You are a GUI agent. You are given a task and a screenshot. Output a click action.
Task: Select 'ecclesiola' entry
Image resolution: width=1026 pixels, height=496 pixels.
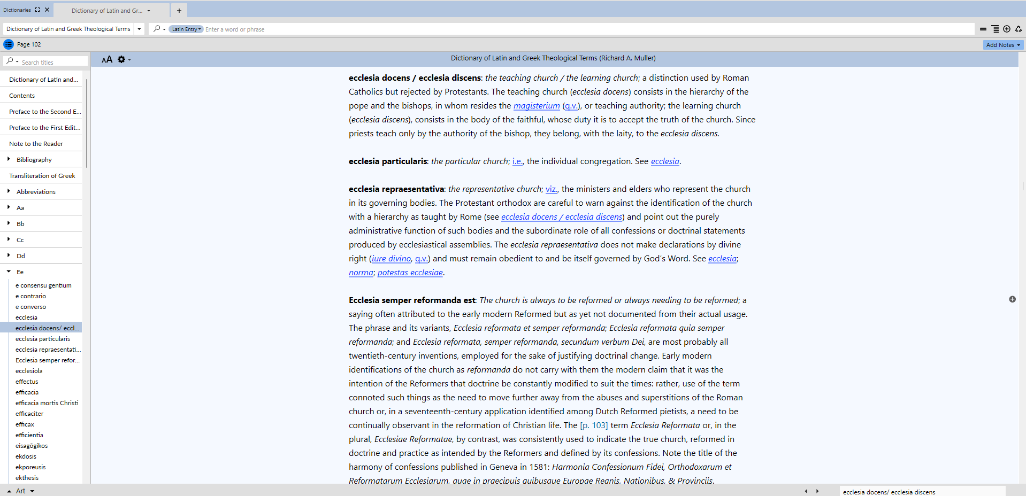click(x=29, y=371)
